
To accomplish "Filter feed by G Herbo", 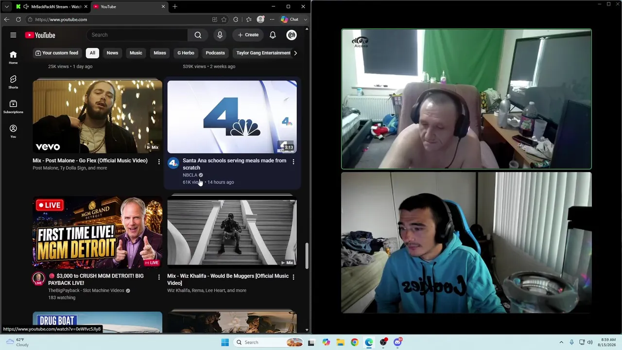I will [186, 53].
